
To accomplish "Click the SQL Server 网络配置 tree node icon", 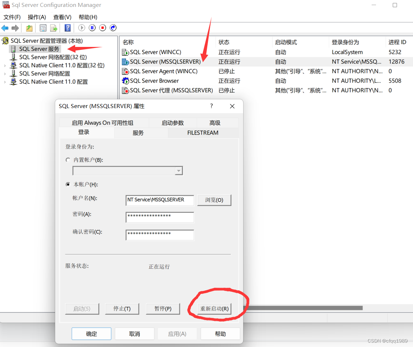I will pyautogui.click(x=13, y=73).
